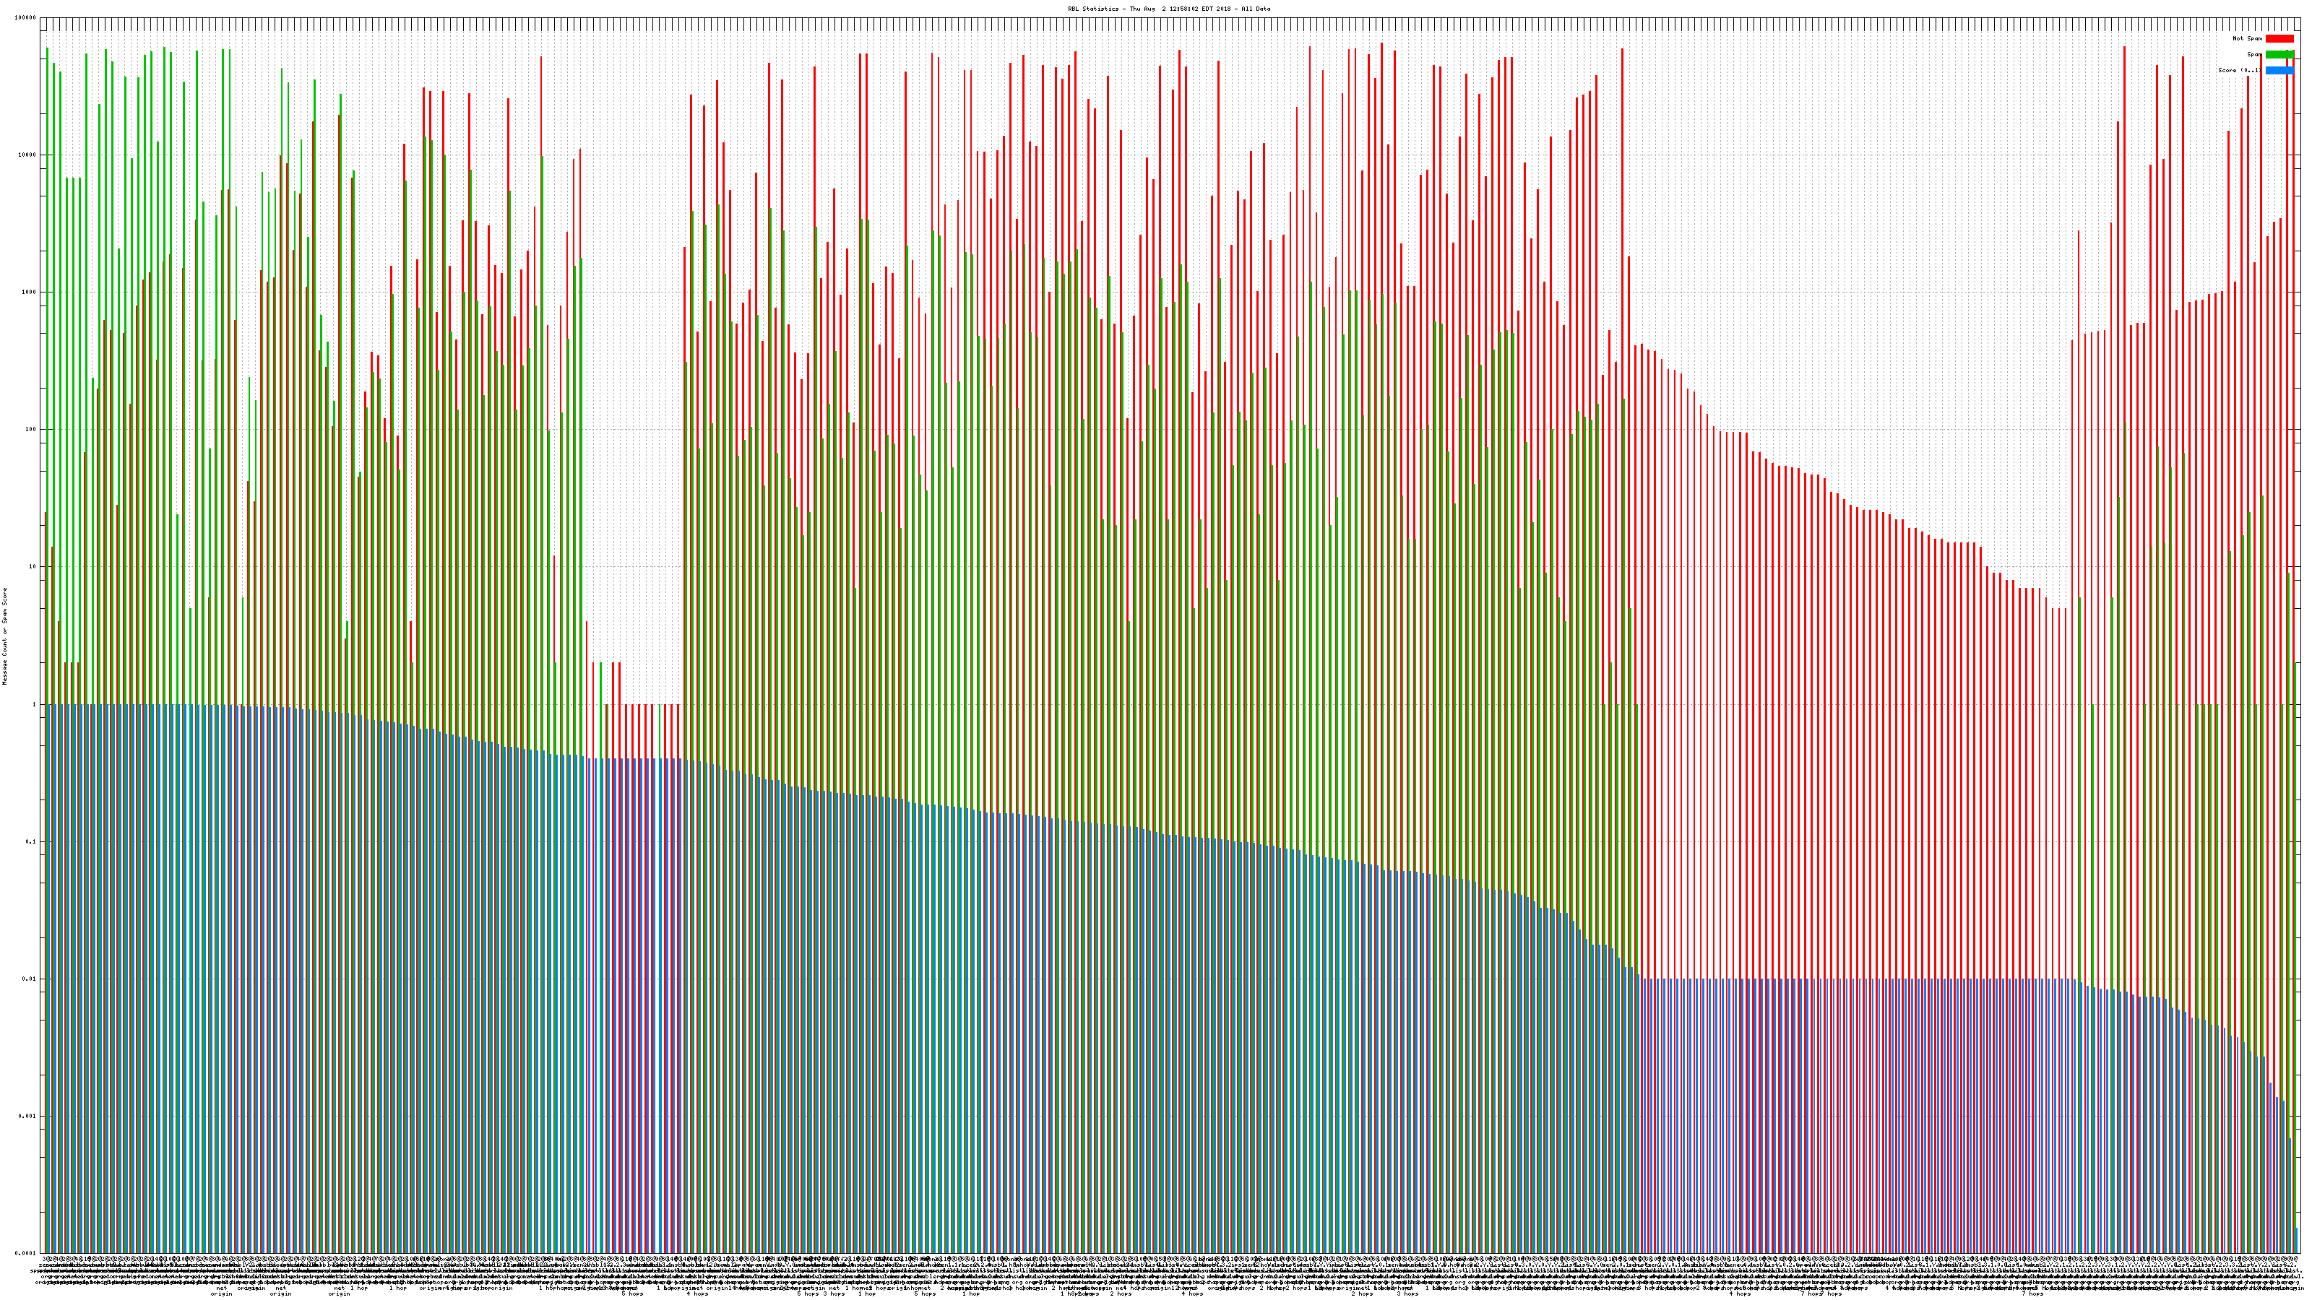This screenshot has width=2312, height=1300.
Task: Click the 0.001 y-axis tick label
Action: tap(27, 1116)
